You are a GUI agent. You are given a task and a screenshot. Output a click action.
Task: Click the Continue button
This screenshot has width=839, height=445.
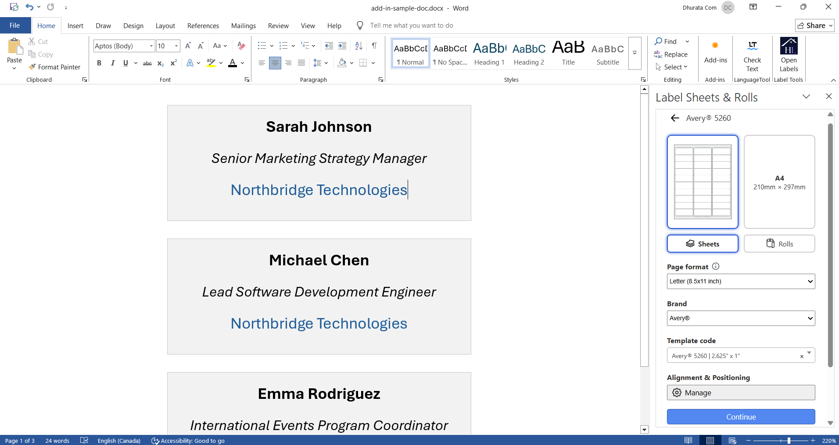(x=740, y=416)
